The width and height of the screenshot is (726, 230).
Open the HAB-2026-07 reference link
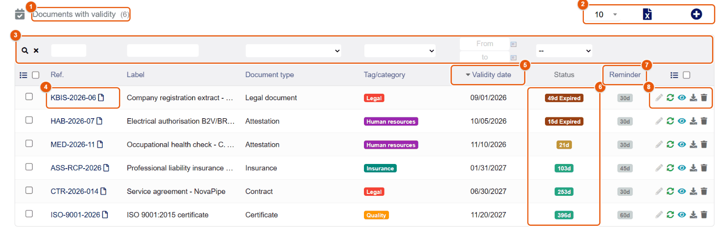pyautogui.click(x=72, y=121)
